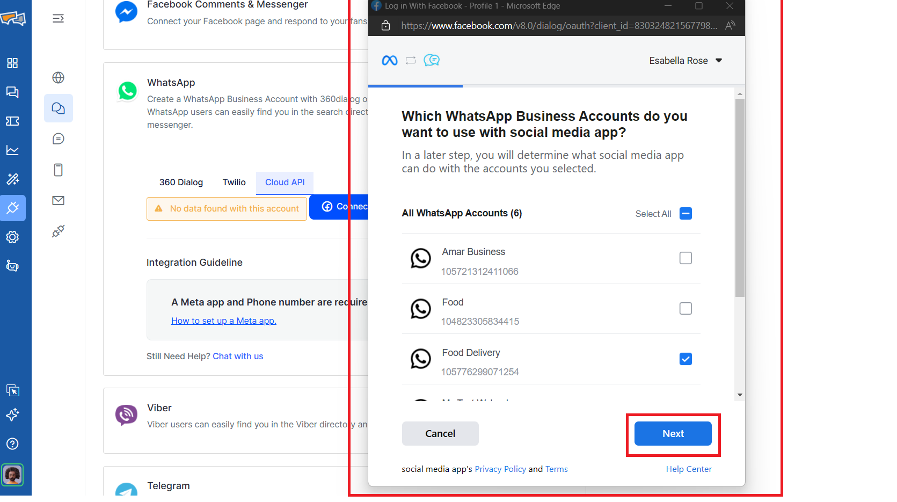Check the Food account checkbox

[685, 309]
